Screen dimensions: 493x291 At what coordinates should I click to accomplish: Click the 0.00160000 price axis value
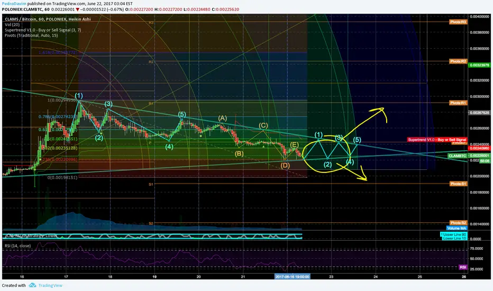tap(479, 208)
